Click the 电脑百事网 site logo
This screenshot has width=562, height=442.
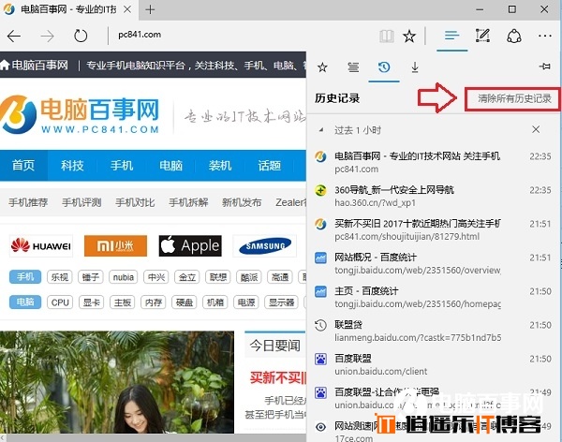pos(80,114)
